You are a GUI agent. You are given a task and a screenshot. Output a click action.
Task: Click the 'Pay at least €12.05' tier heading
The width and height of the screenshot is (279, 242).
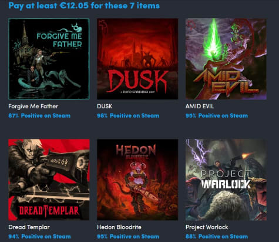(x=84, y=5)
